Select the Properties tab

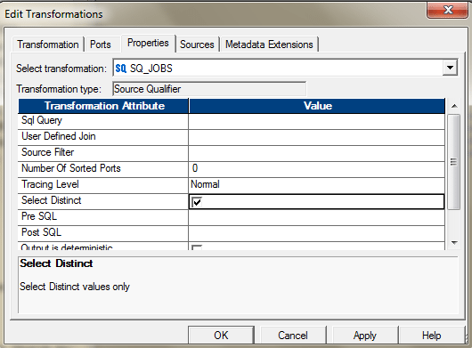(x=148, y=43)
